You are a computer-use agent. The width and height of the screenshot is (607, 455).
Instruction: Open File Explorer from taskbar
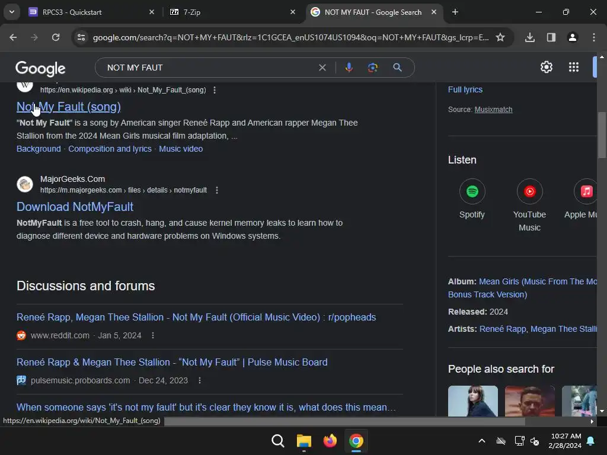coord(304,441)
